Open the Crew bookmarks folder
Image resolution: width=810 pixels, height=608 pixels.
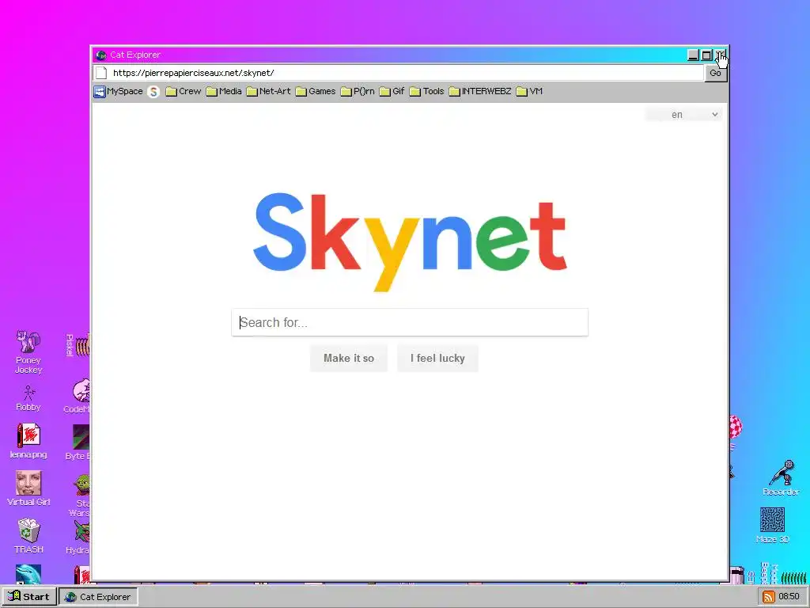point(184,92)
